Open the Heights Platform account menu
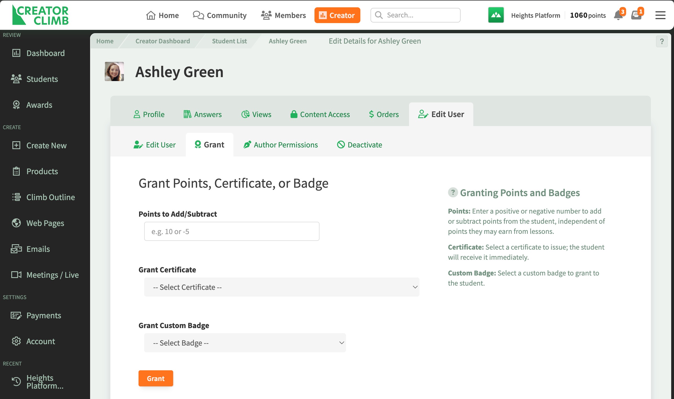 tap(535, 15)
